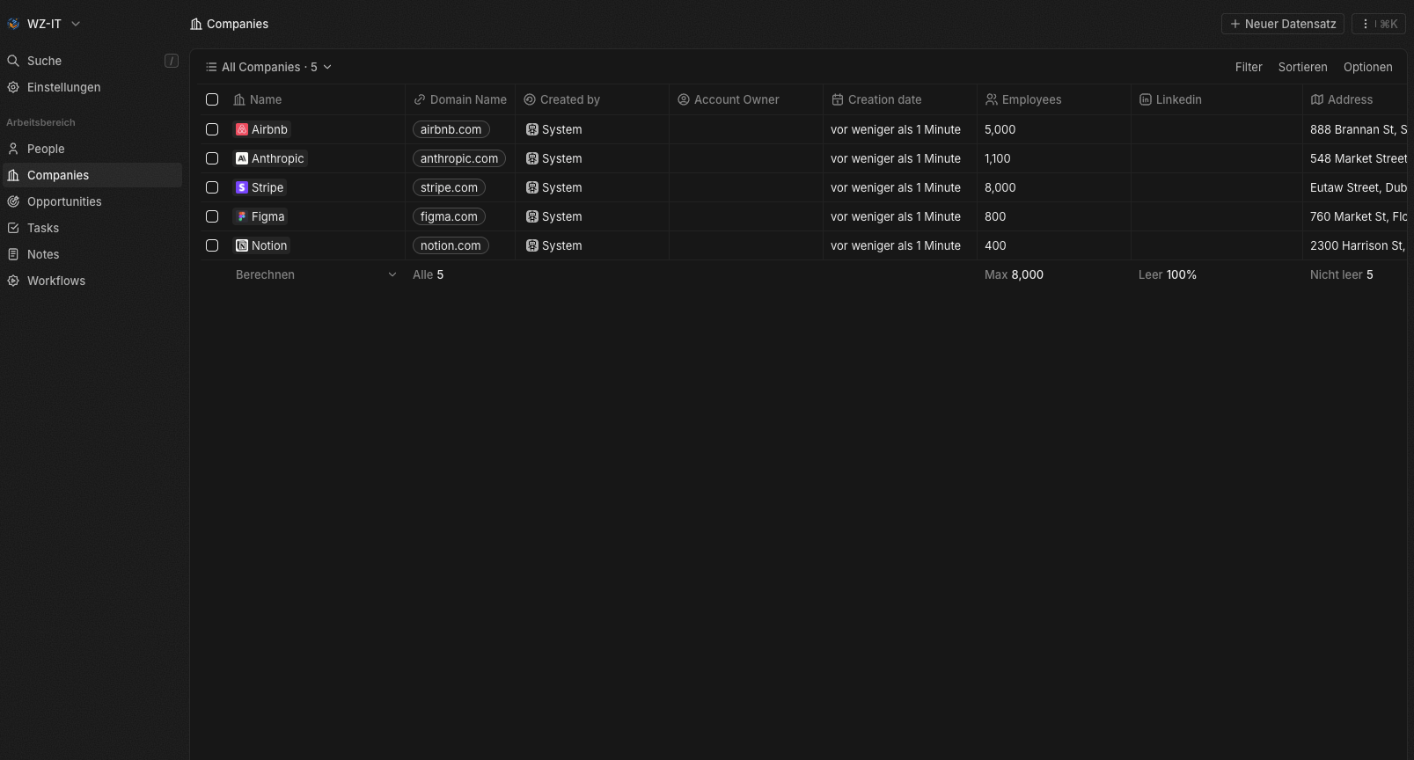This screenshot has width=1414, height=760.
Task: Check the Airbnb row checkbox
Action: coord(212,129)
